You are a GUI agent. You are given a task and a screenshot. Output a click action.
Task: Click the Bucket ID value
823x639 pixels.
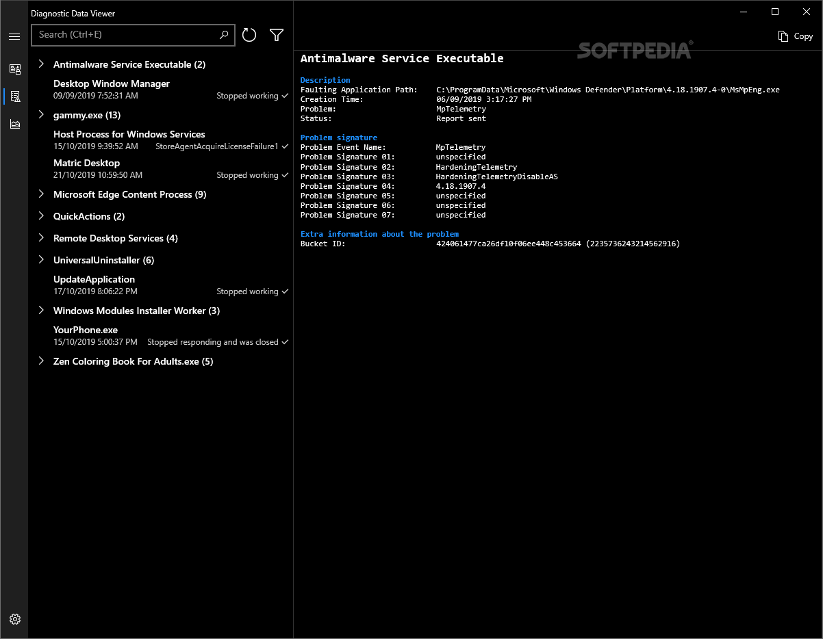click(558, 244)
